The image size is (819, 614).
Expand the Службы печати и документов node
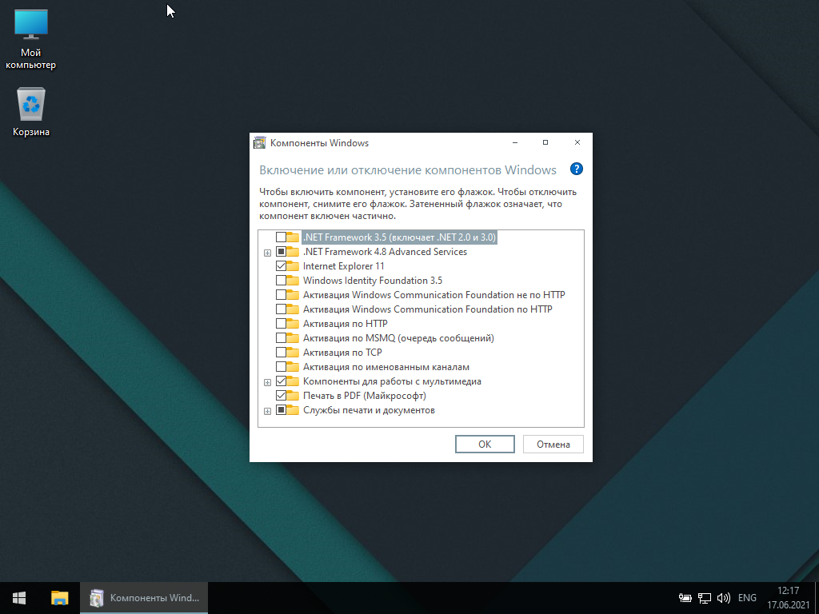[x=268, y=411]
